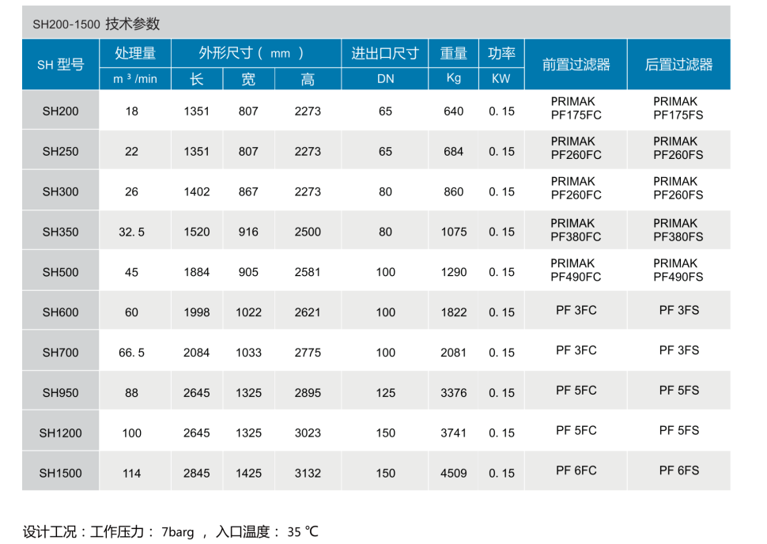
Task: Click the SH200-1500 技术参数 title
Action: click(x=96, y=25)
